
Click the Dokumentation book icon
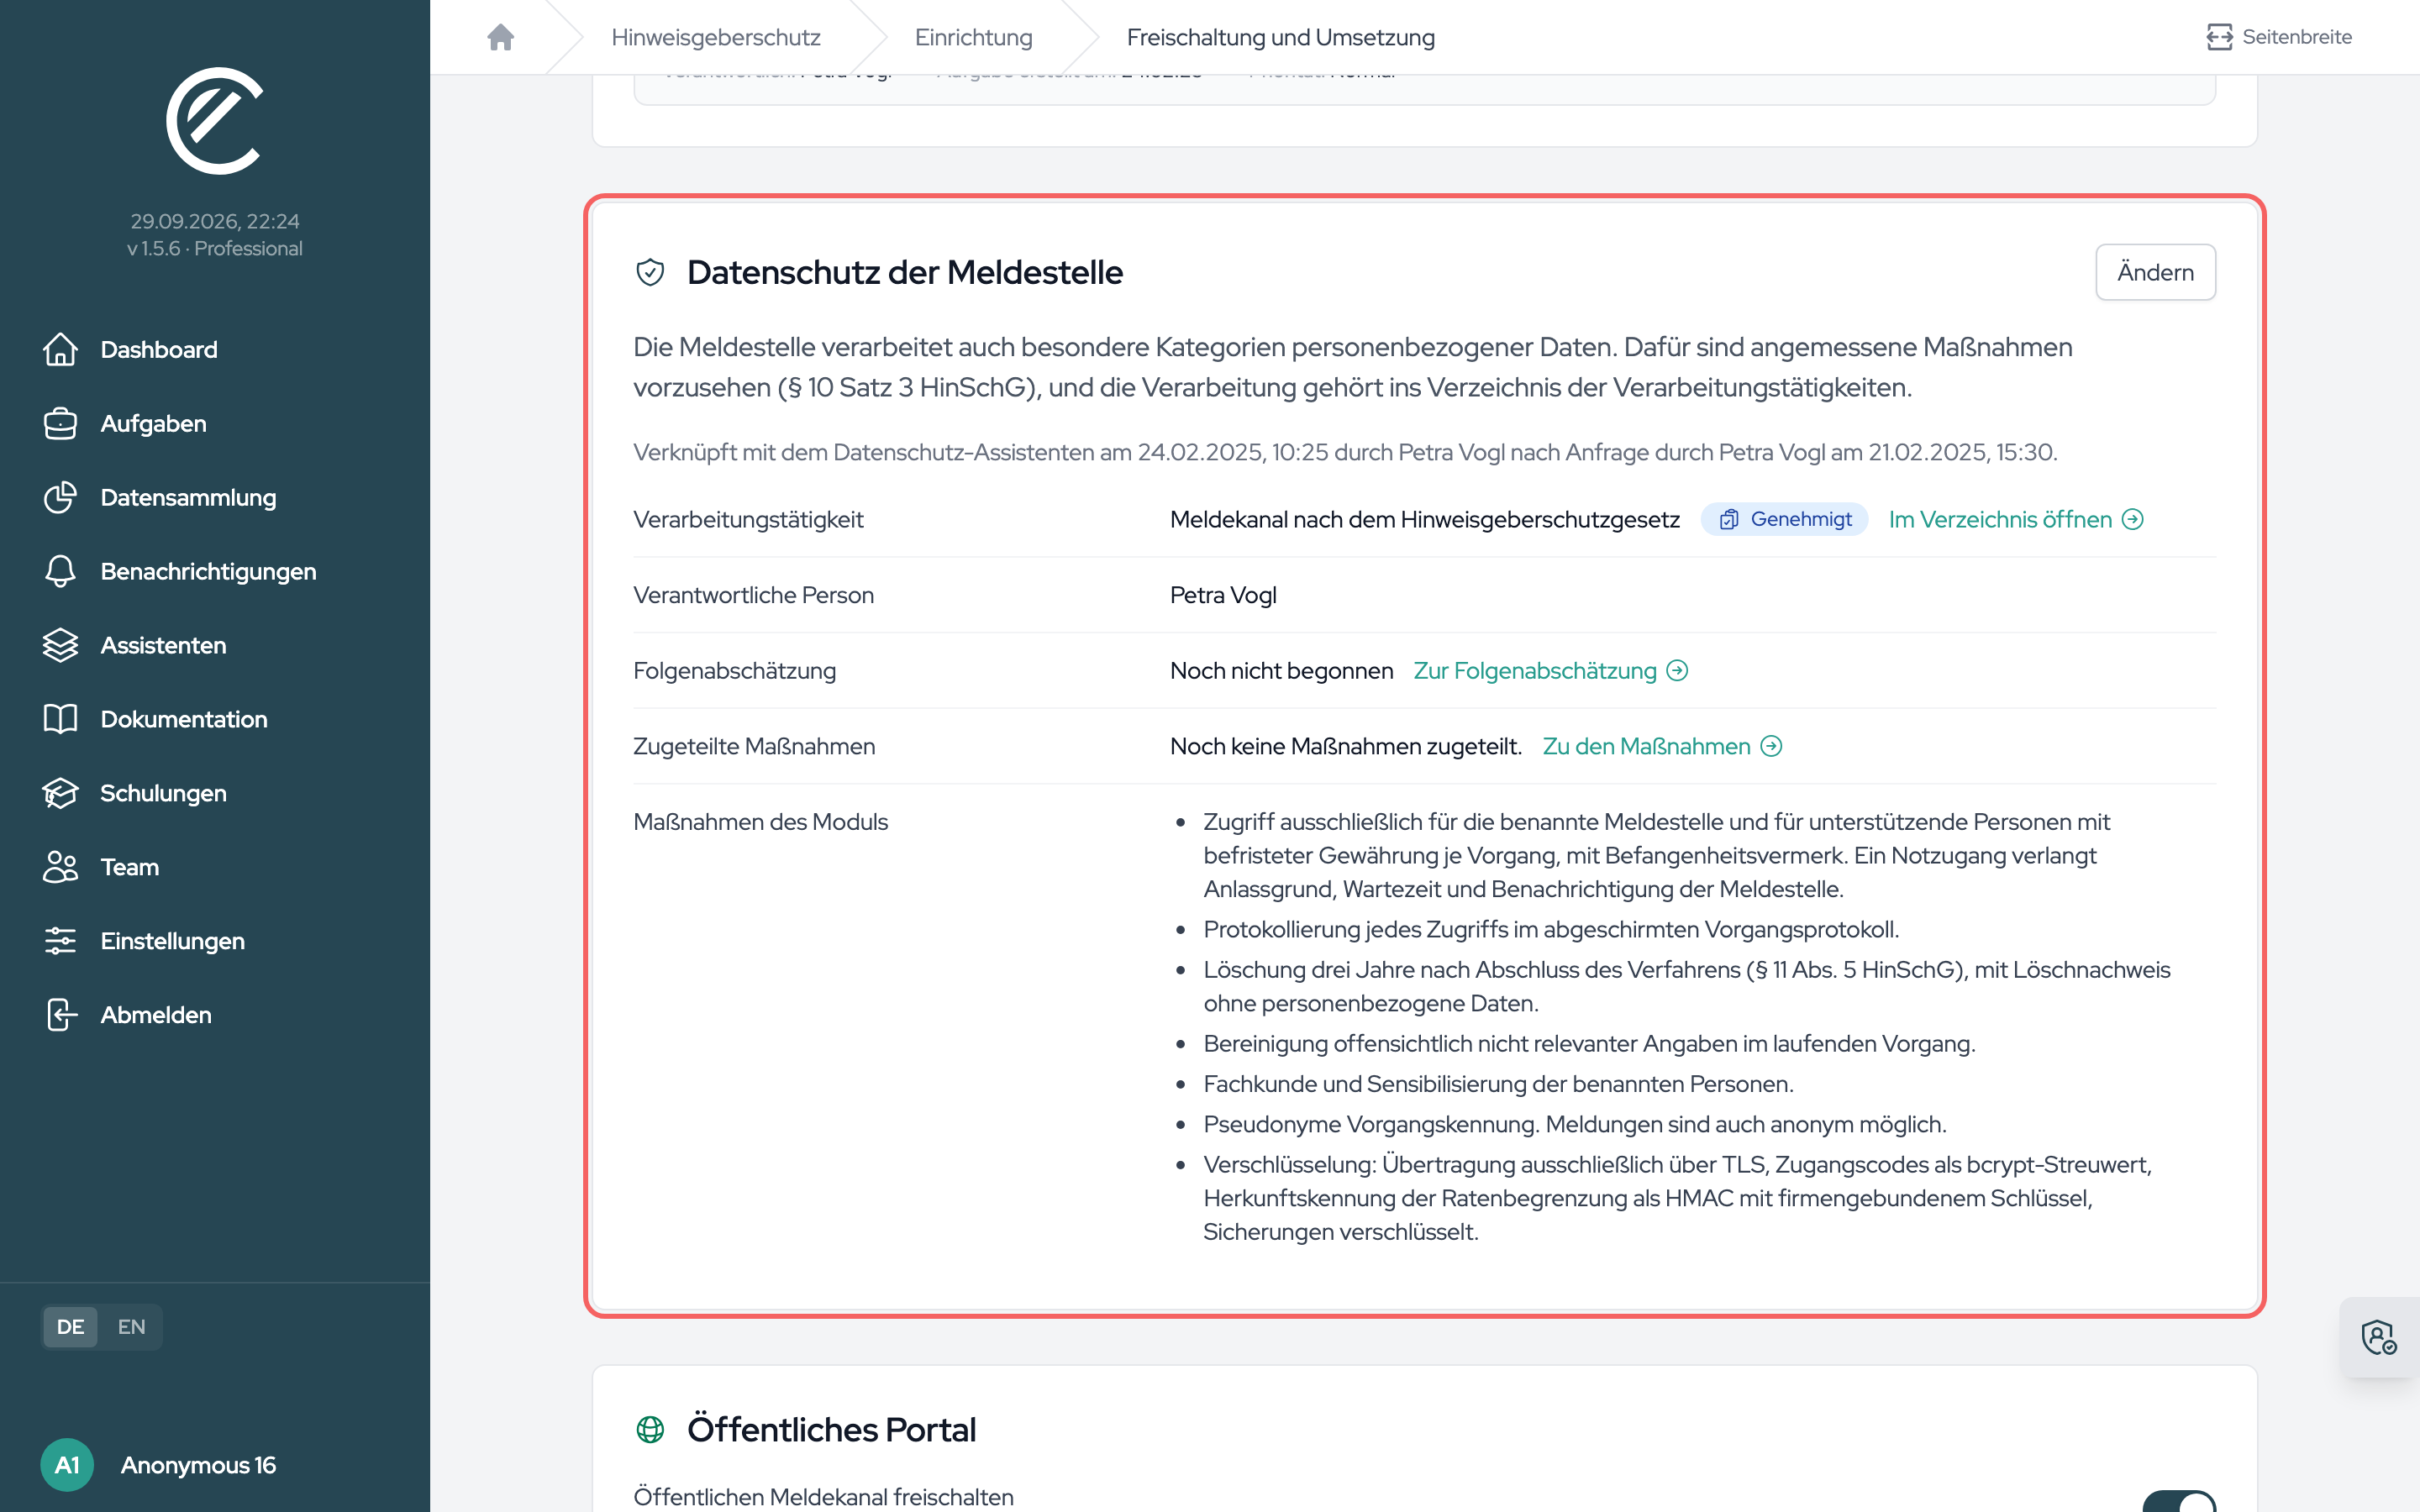click(60, 719)
